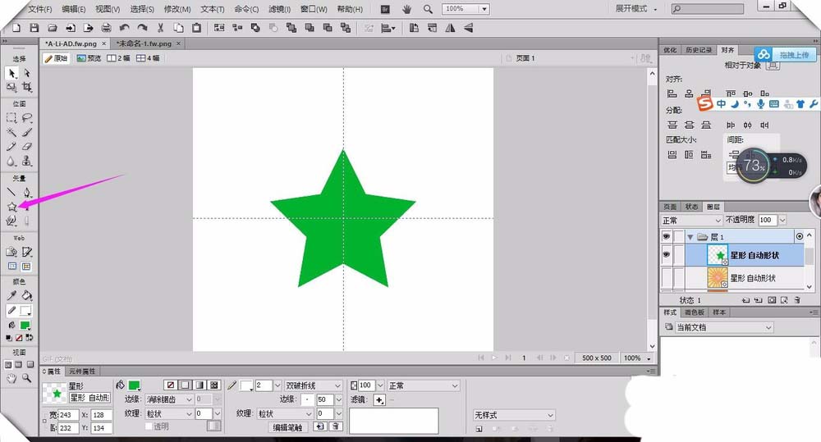Toggle visibility of layer folder 层 1
This screenshot has height=442, width=821.
click(x=667, y=236)
